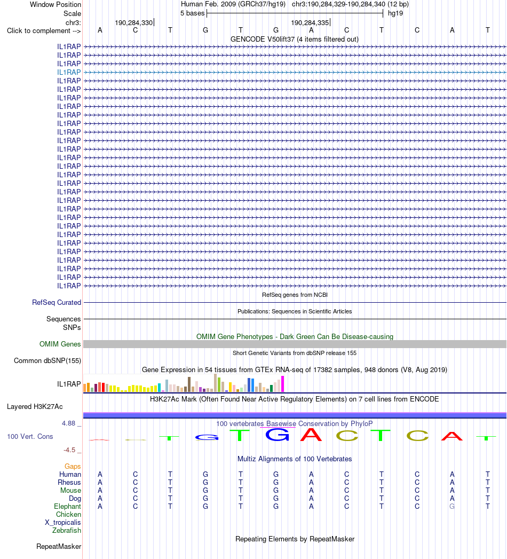Click the GTEx Gene Expression track title
The width and height of the screenshot is (507, 559).
(294, 369)
